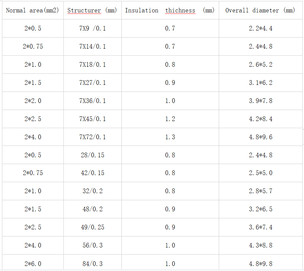The height and width of the screenshot is (271, 304).
Task: Select the '7X27/0.1' structure cell
Action: (x=93, y=83)
